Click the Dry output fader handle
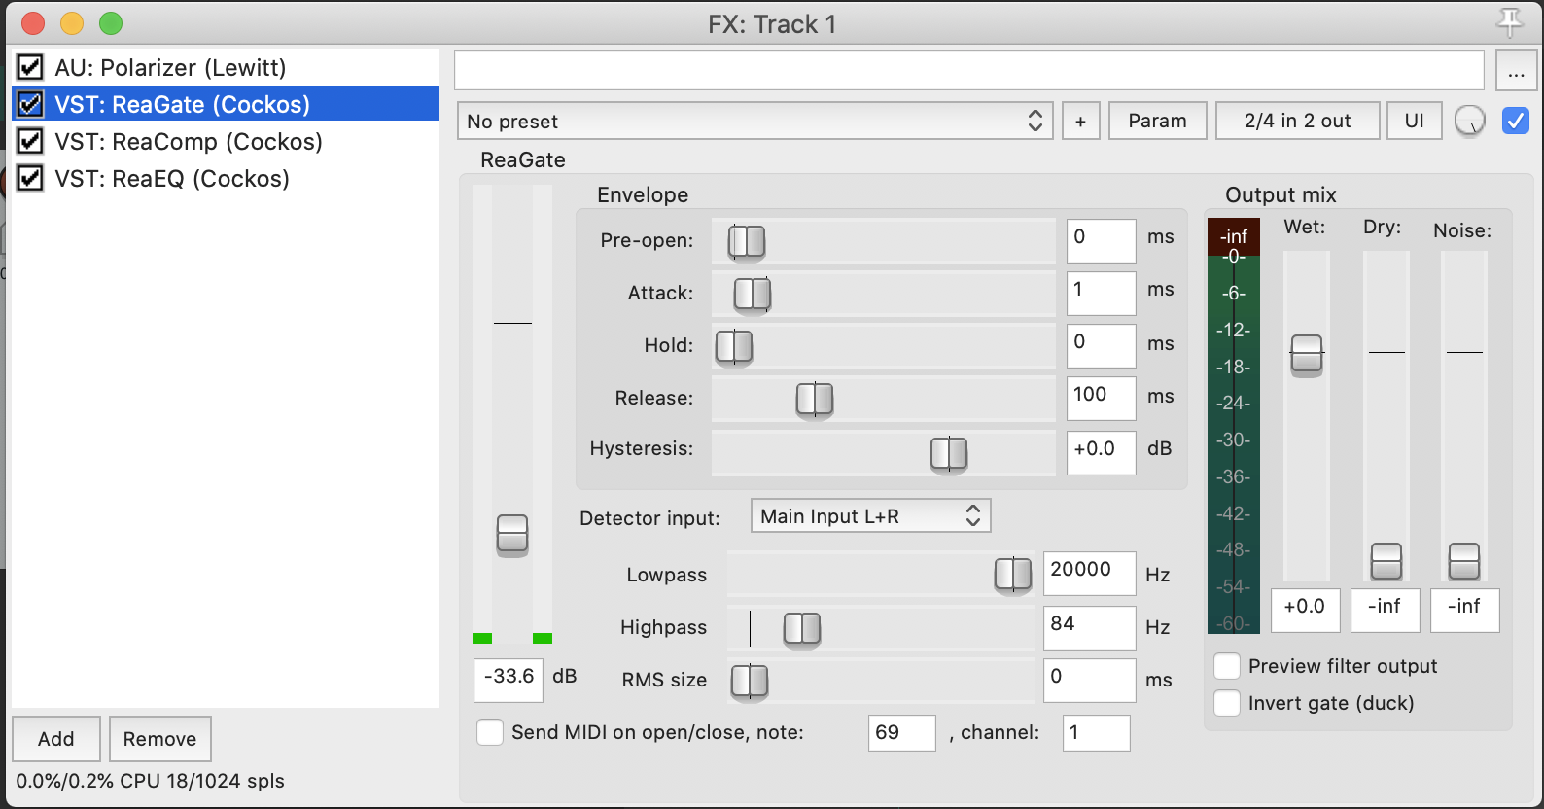 coord(1386,562)
